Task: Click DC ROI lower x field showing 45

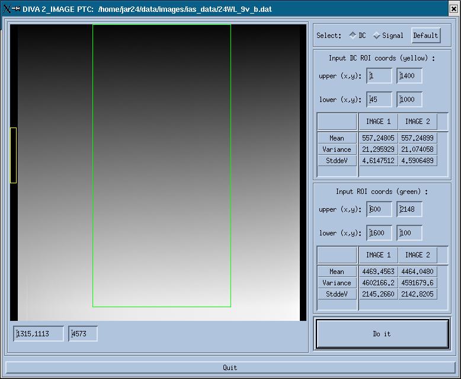Action: (x=379, y=100)
